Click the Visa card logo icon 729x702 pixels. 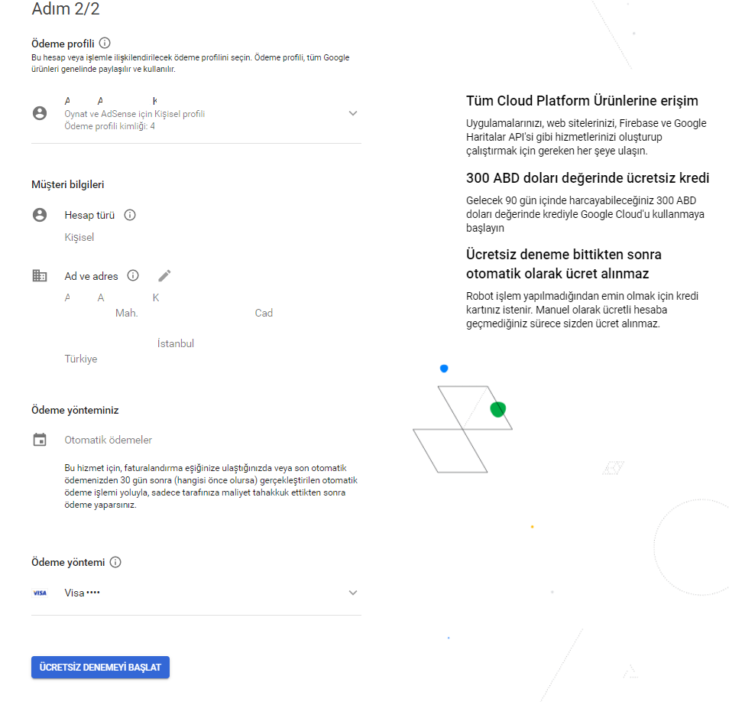[x=40, y=593]
